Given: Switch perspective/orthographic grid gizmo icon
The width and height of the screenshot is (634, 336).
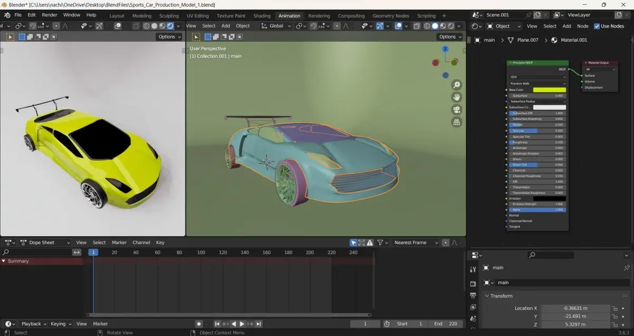Looking at the screenshot, I should coord(456,122).
